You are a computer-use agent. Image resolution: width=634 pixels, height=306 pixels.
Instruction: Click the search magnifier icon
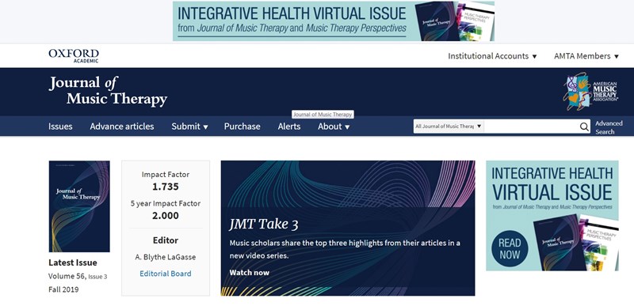[x=584, y=127]
